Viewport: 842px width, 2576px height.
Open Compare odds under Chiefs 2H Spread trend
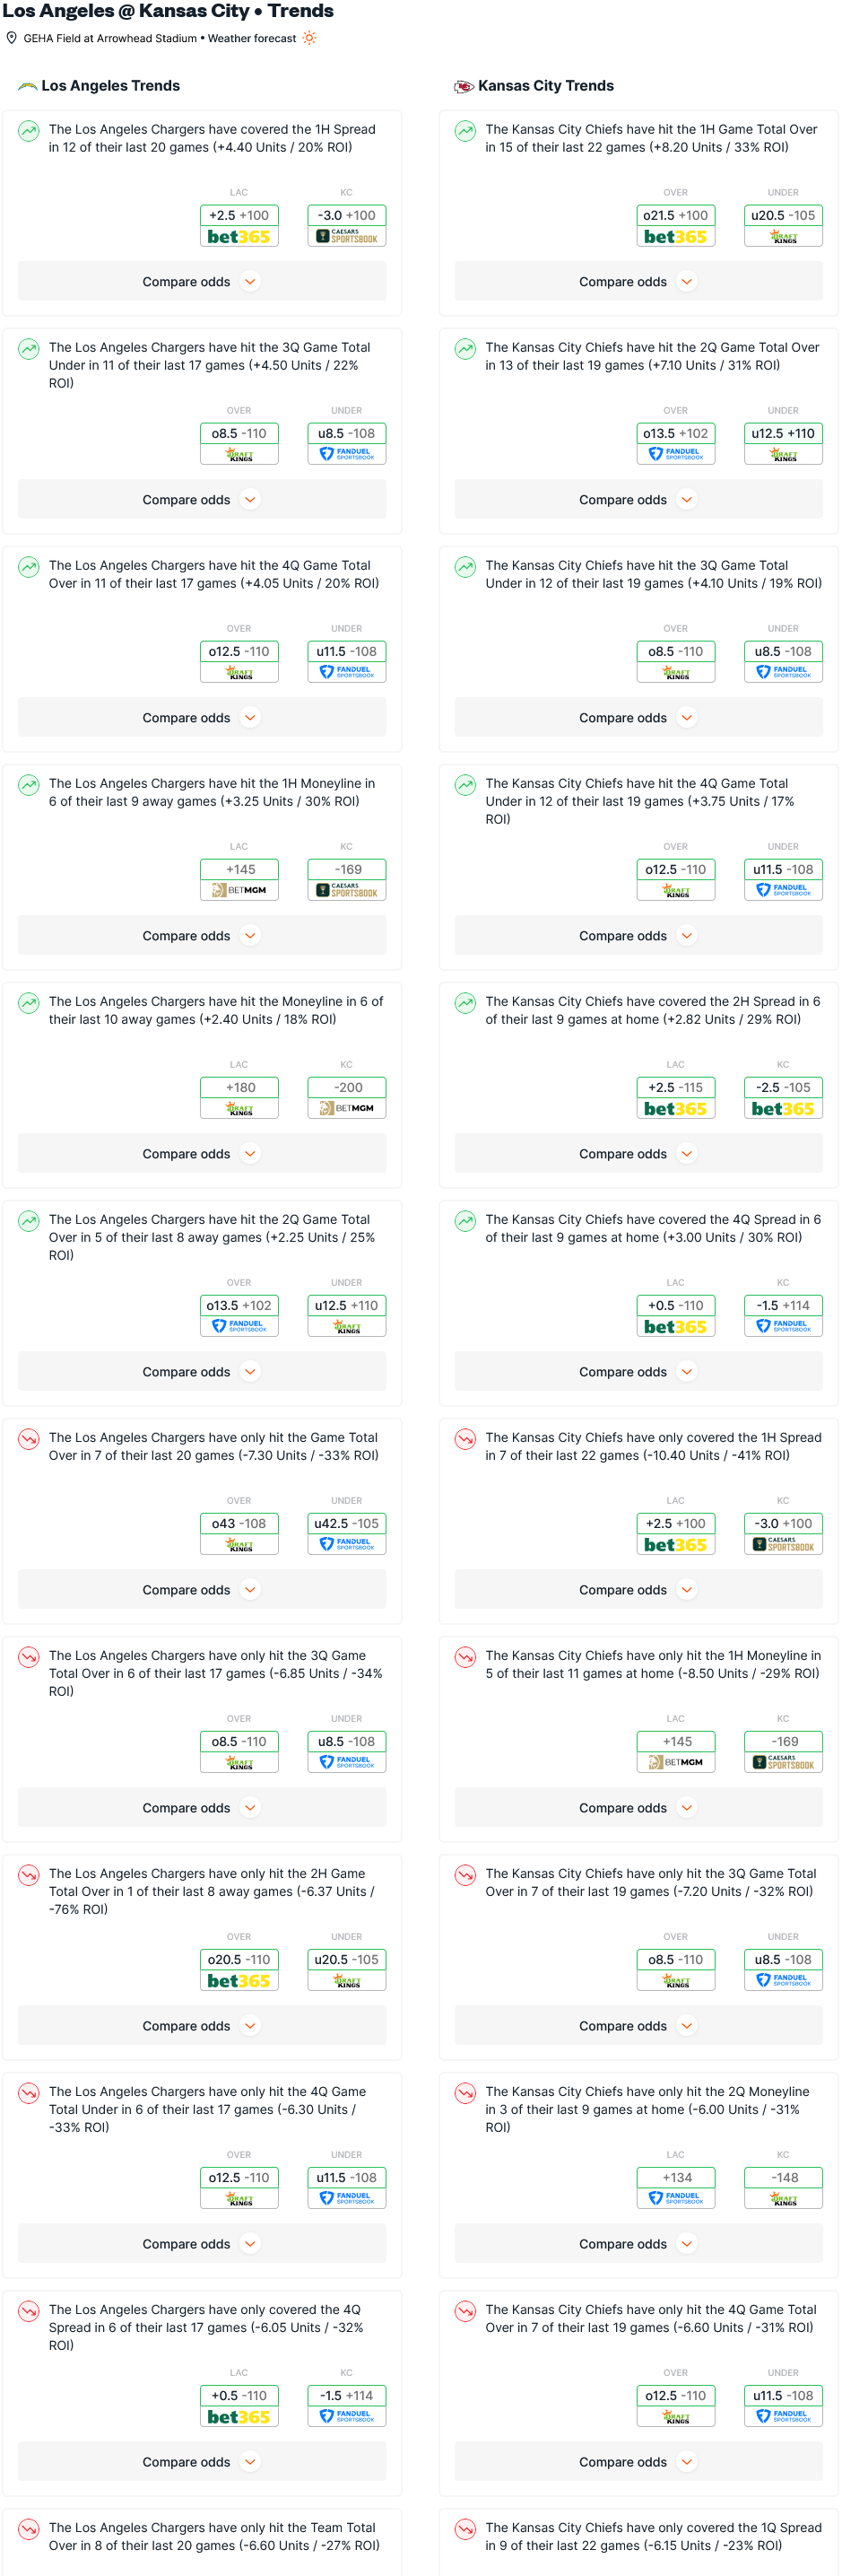638,1154
